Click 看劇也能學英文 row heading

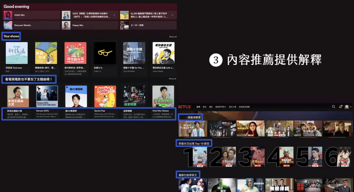pyautogui.click(x=188, y=175)
